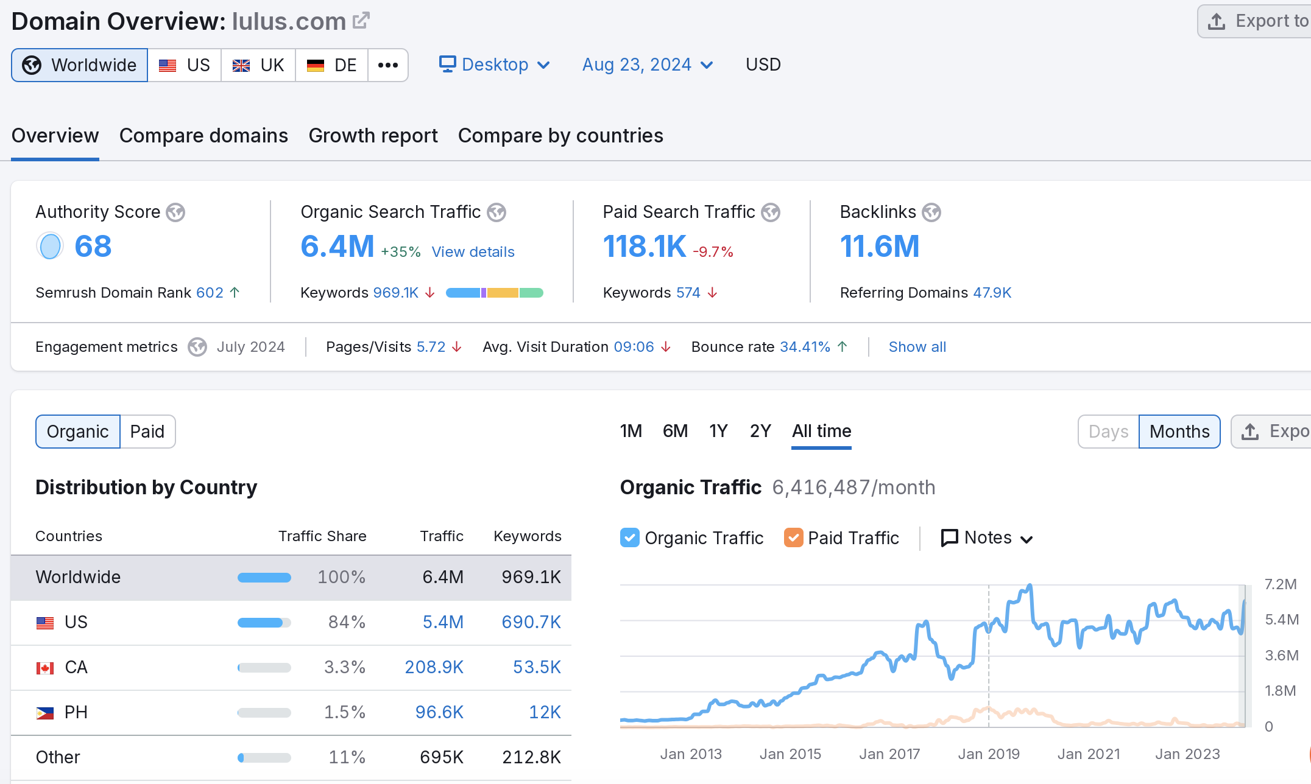Screen dimensions: 1311x784
Task: Click the German flag icon in database selector
Action: 316,65
